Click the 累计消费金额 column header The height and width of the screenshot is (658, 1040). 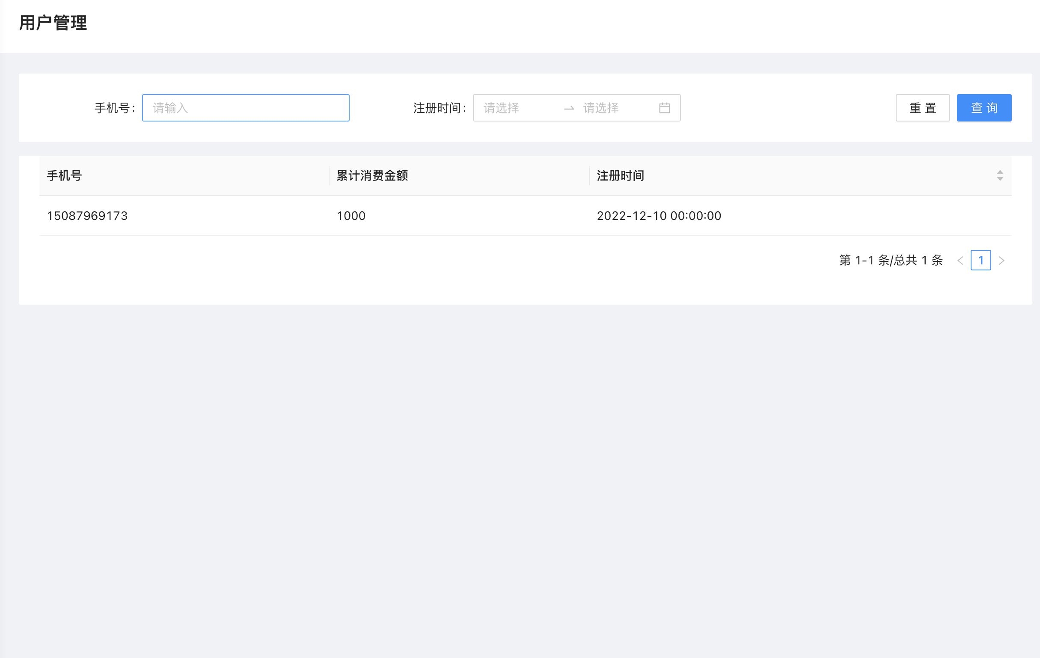click(459, 175)
